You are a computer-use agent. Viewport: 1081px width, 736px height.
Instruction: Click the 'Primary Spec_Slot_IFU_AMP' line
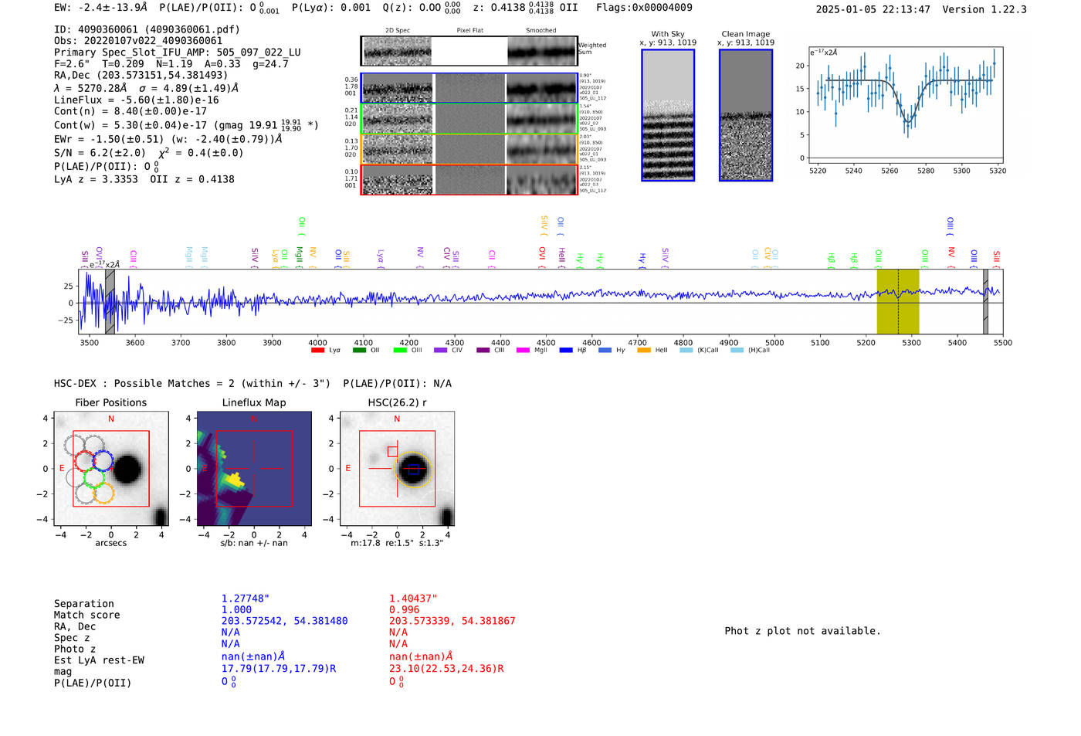[178, 53]
